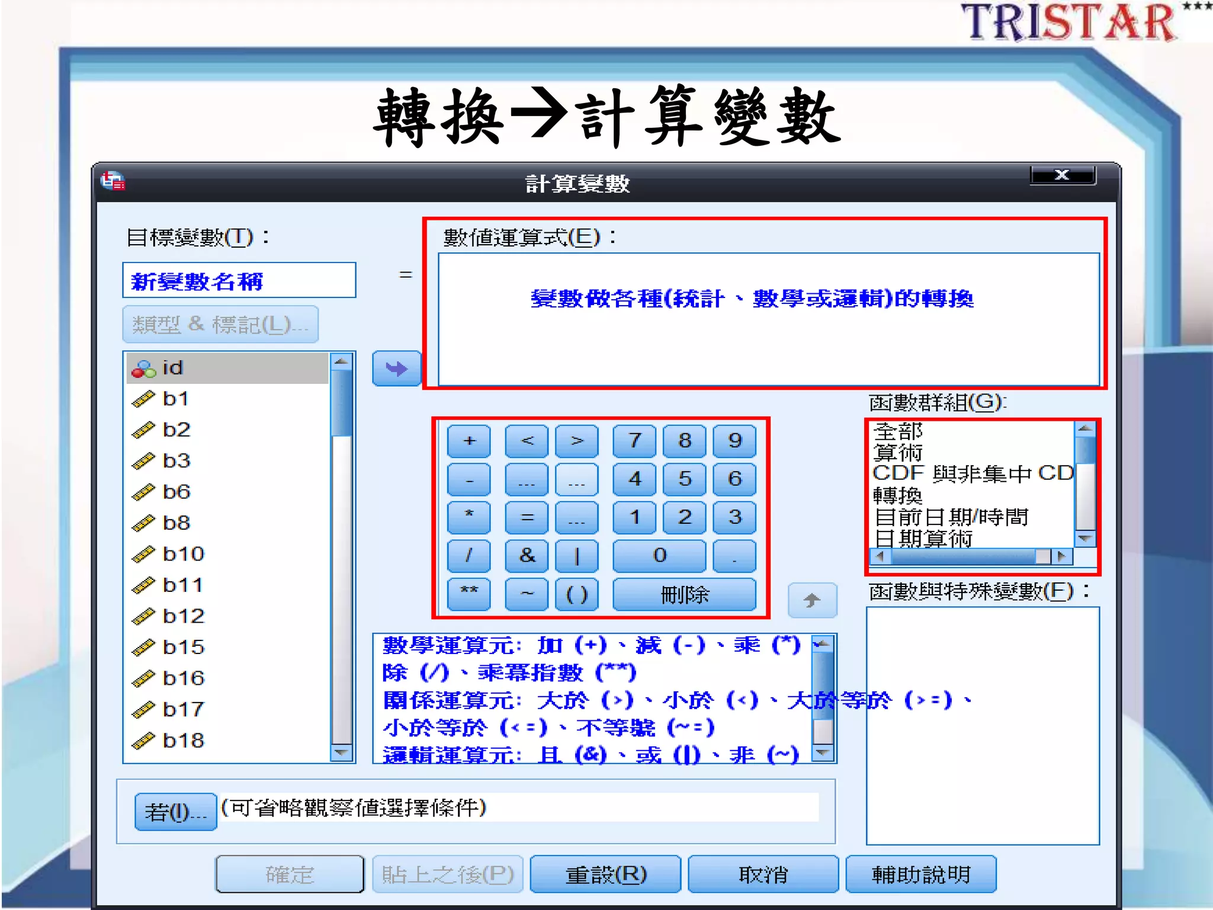Click keypad number 0
This screenshot has width=1213, height=910.
(x=659, y=556)
